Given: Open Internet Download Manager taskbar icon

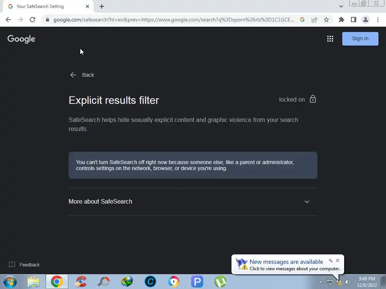Looking at the screenshot, I should (127, 281).
